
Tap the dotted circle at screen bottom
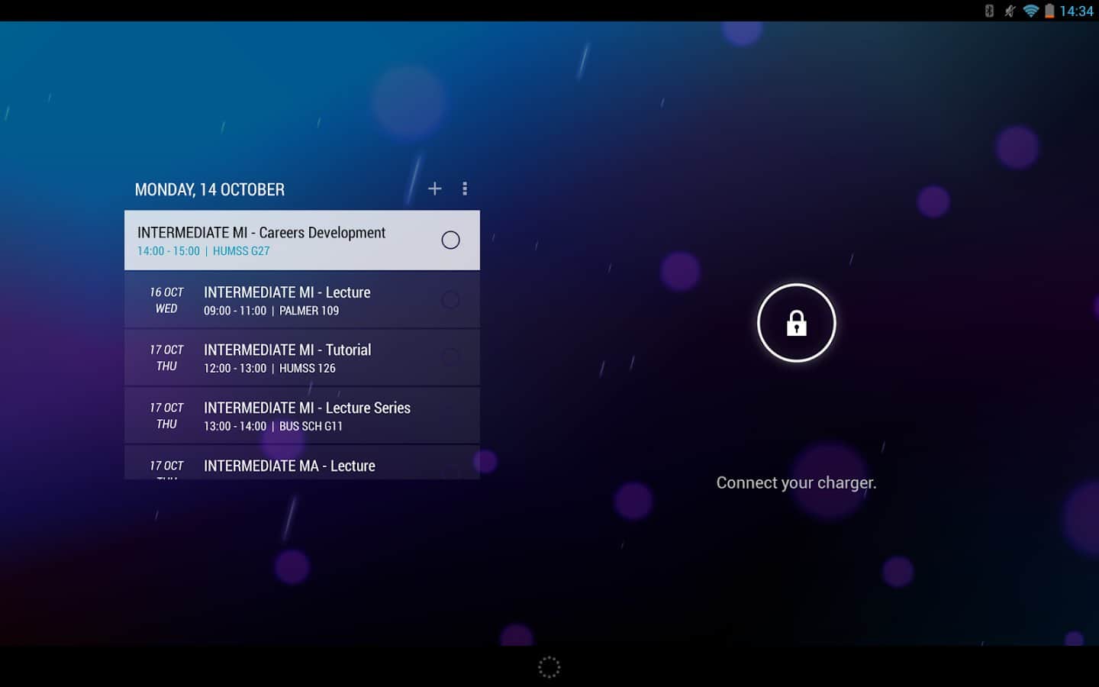[549, 667]
